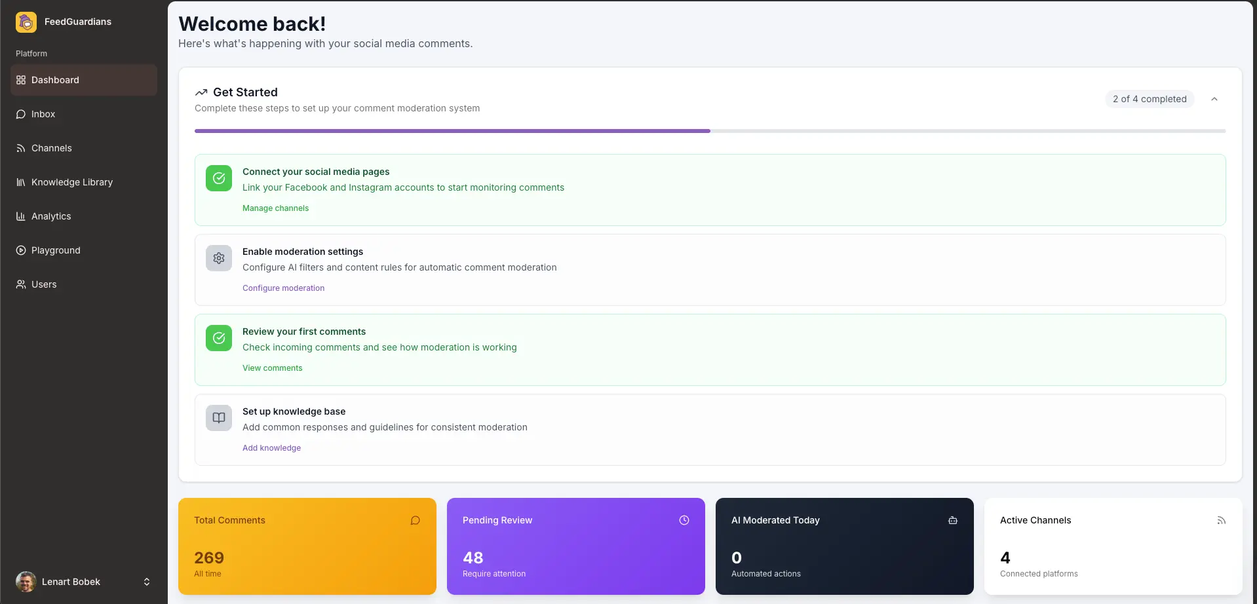This screenshot has width=1257, height=604.
Task: Navigate to Knowledge Library
Action: pyautogui.click(x=84, y=182)
